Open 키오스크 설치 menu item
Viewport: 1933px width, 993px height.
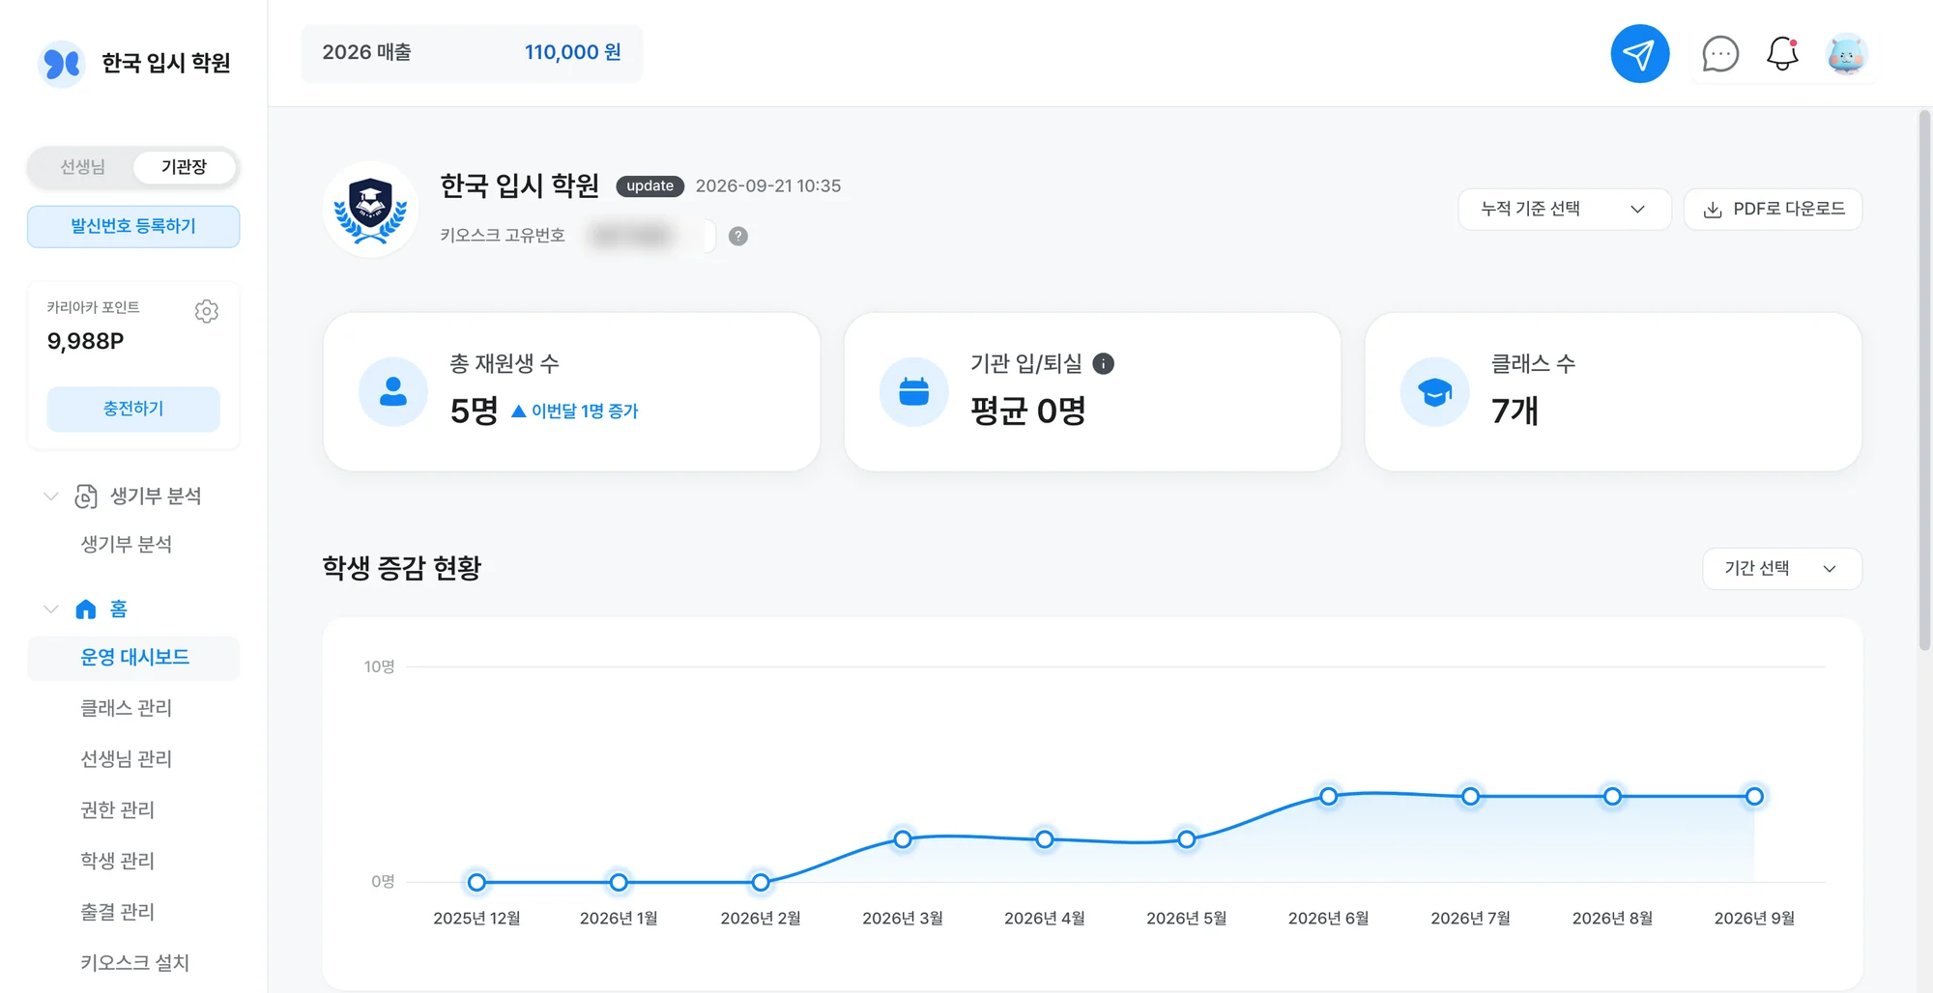pyautogui.click(x=135, y=963)
